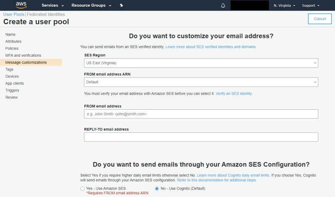Open the FROM email address ARN dropdown
The width and height of the screenshot is (335, 197).
[x=201, y=82]
